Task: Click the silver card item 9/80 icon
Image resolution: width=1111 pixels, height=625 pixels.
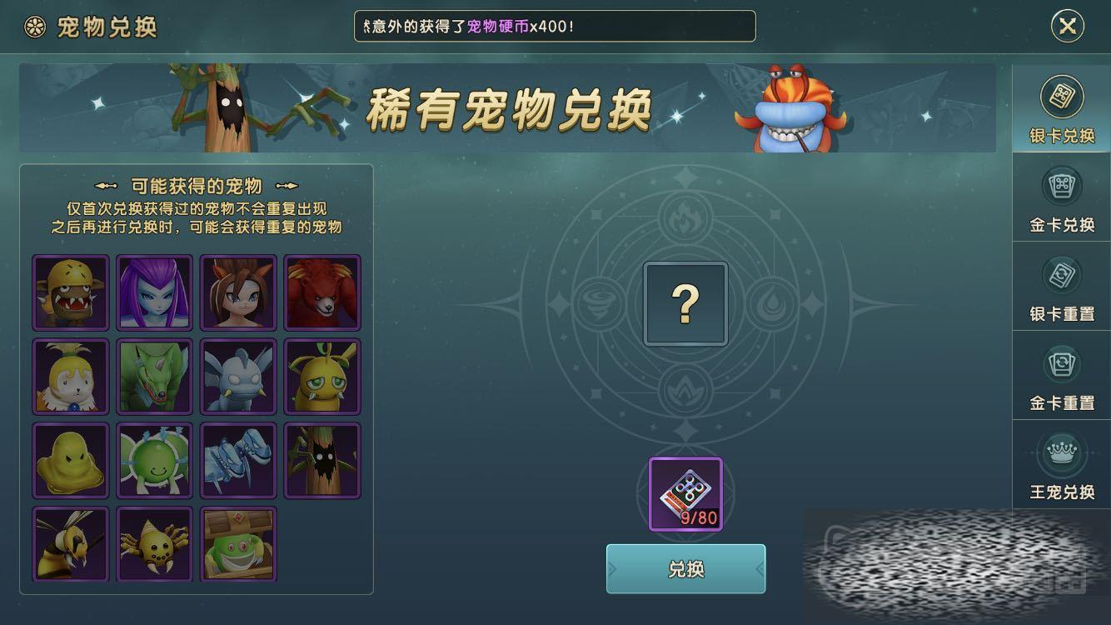Action: (685, 494)
